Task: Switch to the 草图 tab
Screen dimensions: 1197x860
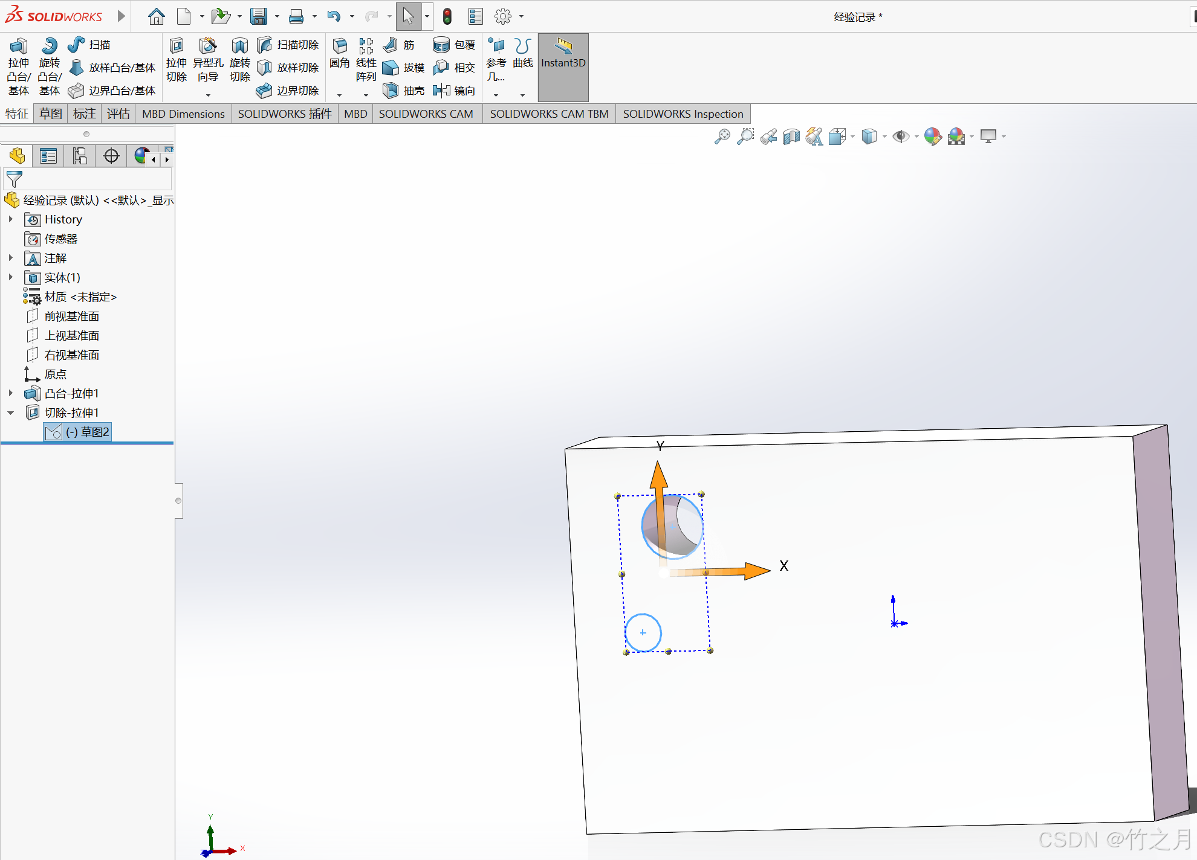Action: tap(51, 114)
